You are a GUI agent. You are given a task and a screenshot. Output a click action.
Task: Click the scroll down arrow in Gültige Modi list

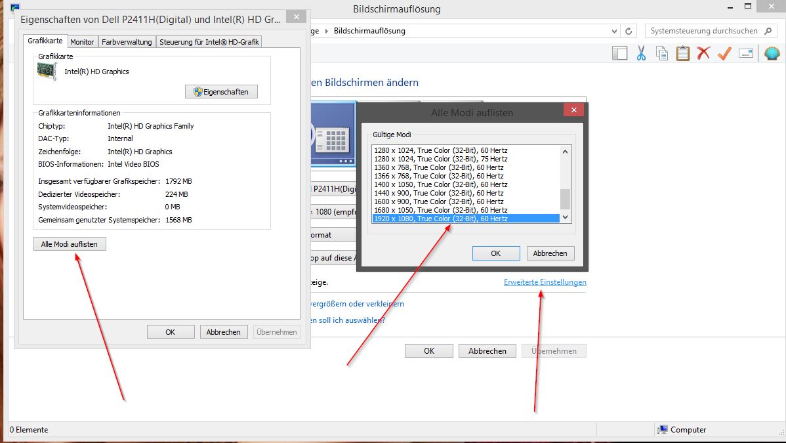tap(566, 217)
